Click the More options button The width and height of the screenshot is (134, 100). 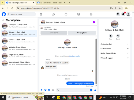click(82, 33)
